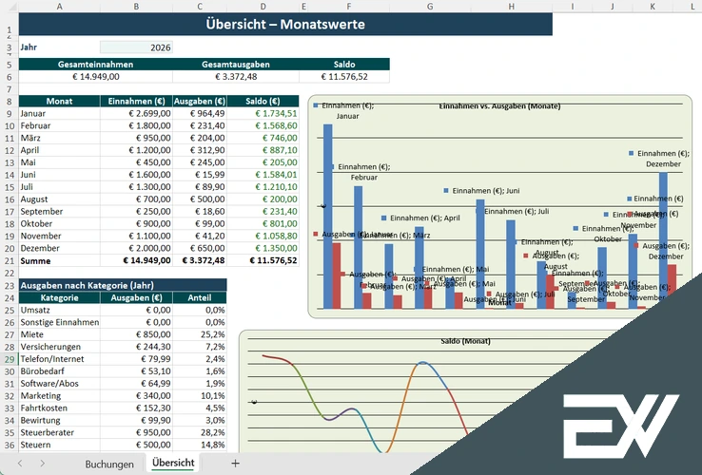Select the Jahr input cell showing 2026
Viewport: 702px width, 475px height.
click(x=136, y=47)
